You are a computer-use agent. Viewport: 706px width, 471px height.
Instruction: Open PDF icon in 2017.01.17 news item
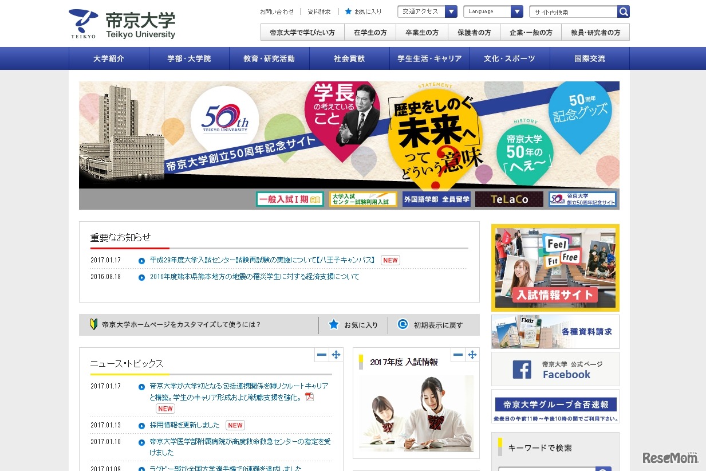(310, 397)
